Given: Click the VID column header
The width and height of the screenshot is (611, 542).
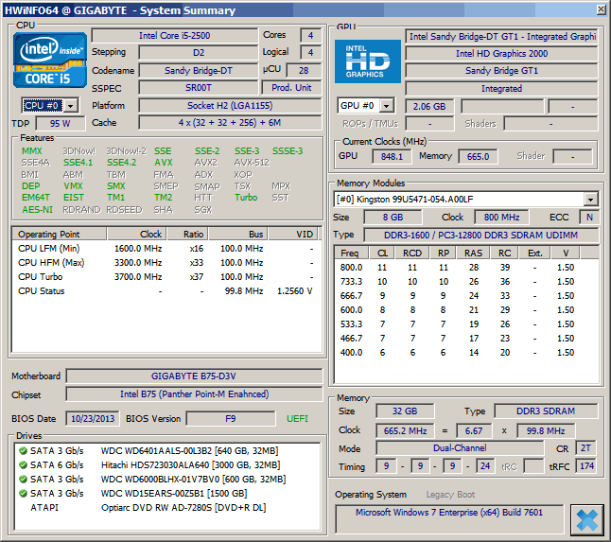Looking at the screenshot, I should click(x=294, y=235).
